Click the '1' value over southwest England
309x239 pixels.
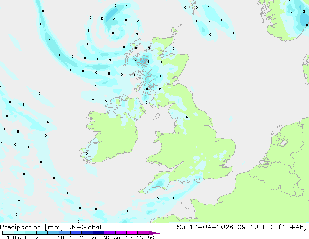click(158, 185)
